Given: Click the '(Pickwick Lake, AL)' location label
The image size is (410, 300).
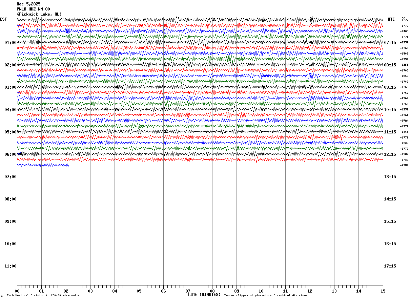Looking at the screenshot, I should [39, 14].
